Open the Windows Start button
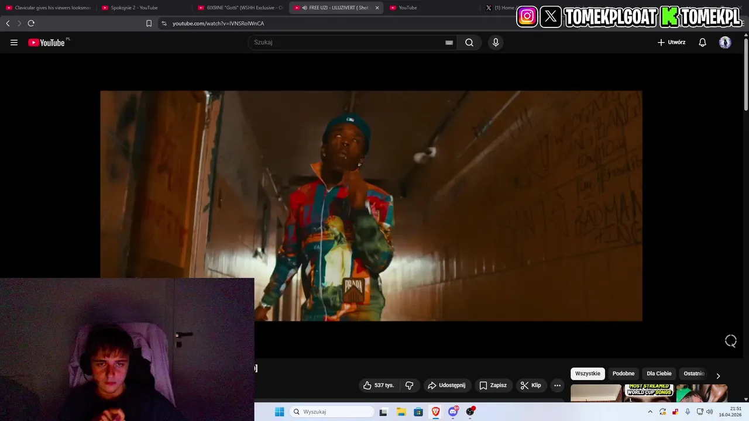This screenshot has height=421, width=749. coord(279,412)
